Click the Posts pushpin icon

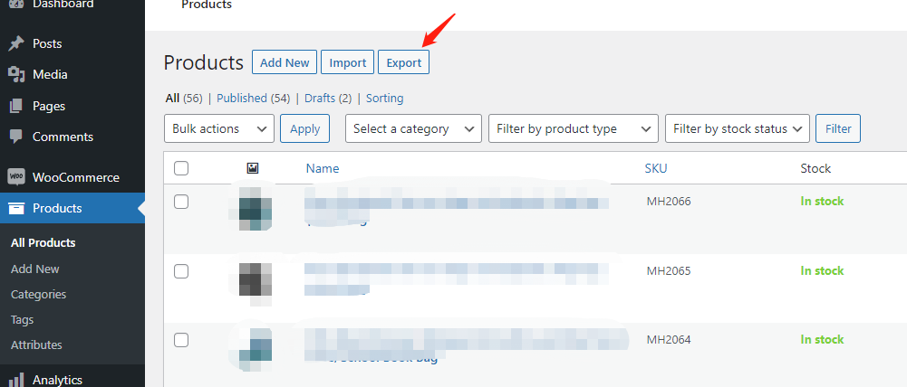click(16, 44)
